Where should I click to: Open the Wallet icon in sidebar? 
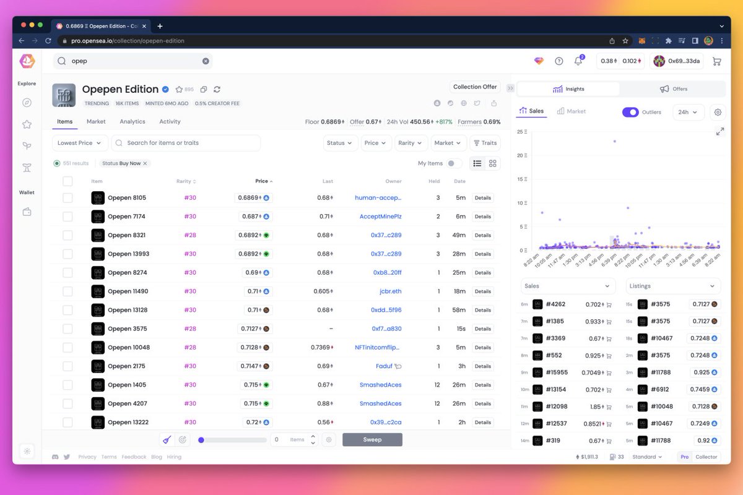27,211
